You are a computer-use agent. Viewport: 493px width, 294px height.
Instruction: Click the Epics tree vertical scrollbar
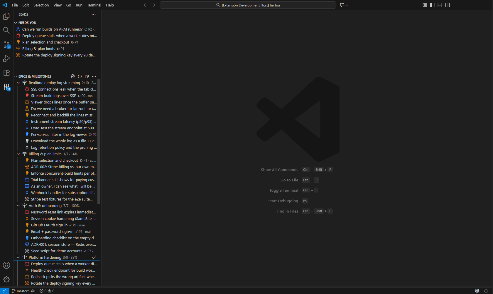click(x=99, y=142)
